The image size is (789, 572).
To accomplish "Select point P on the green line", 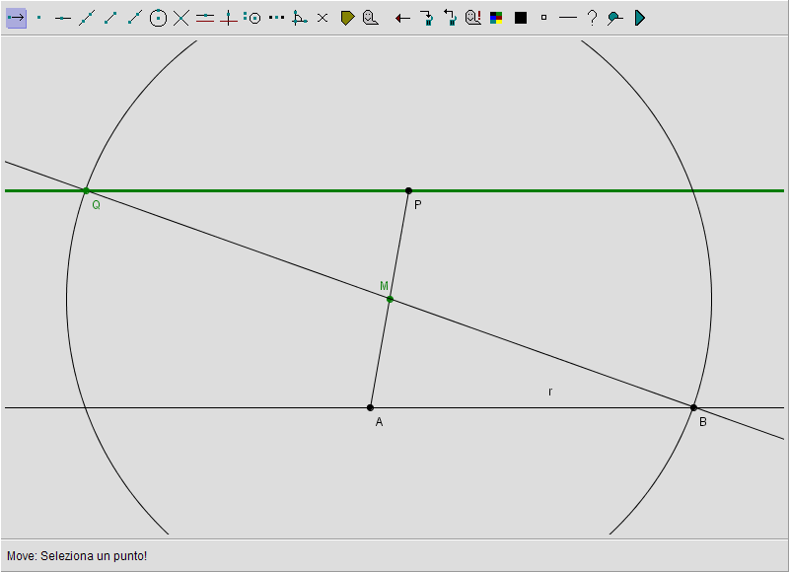I will pyautogui.click(x=408, y=190).
